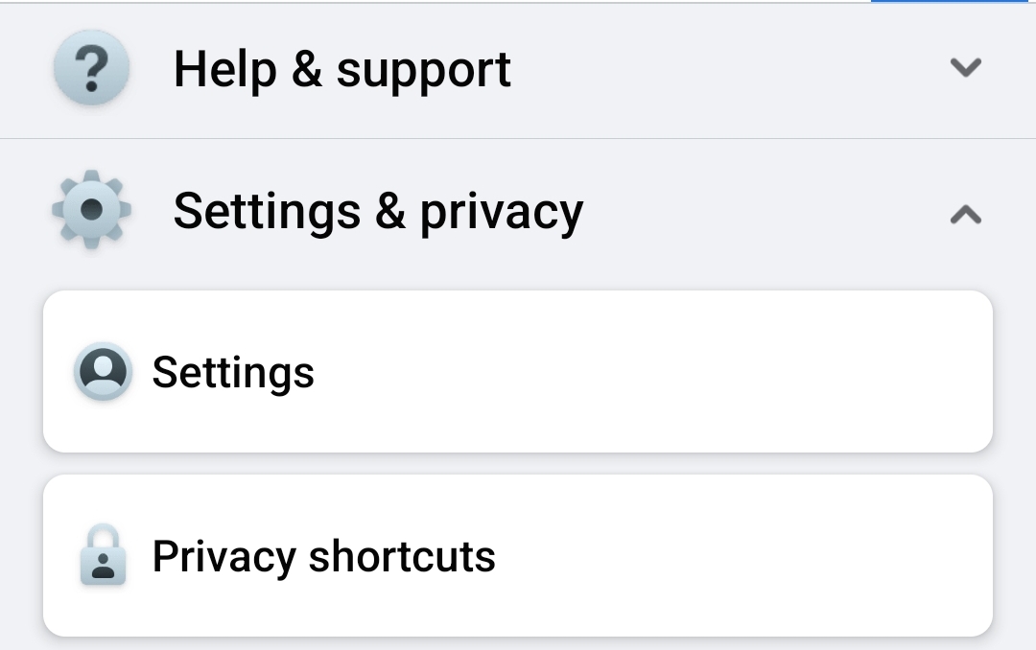Open Help via the blue question mark bubble
Screen dimensions: 1036x650
coord(91,67)
